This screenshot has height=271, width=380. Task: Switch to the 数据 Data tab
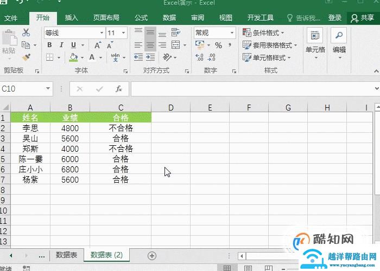(169, 18)
